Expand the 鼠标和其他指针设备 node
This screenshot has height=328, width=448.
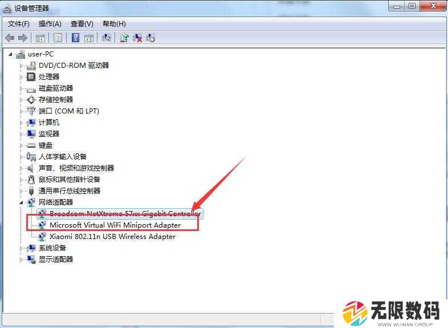[x=21, y=180]
